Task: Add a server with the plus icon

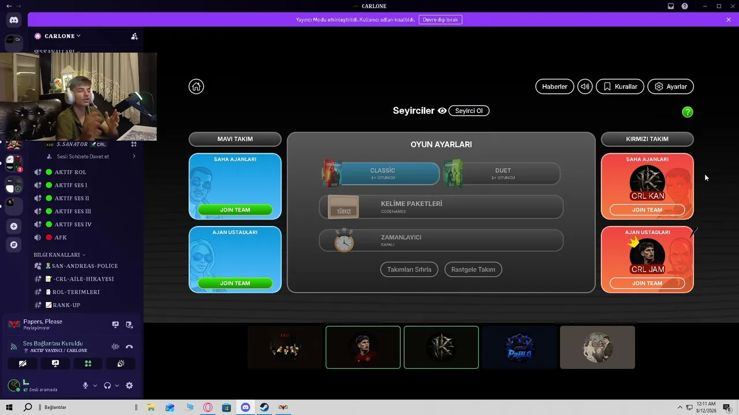Action: 14,226
